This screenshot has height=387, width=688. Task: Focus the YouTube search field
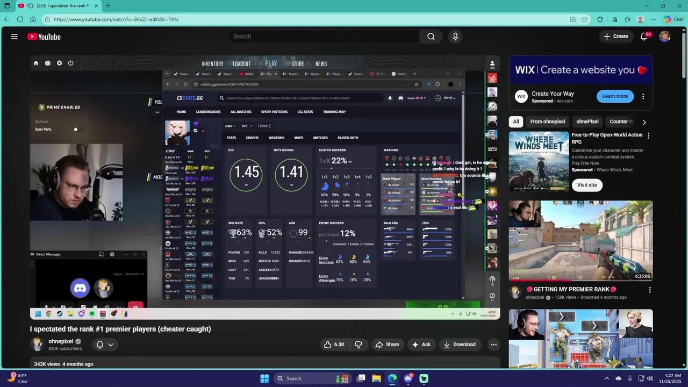point(324,37)
